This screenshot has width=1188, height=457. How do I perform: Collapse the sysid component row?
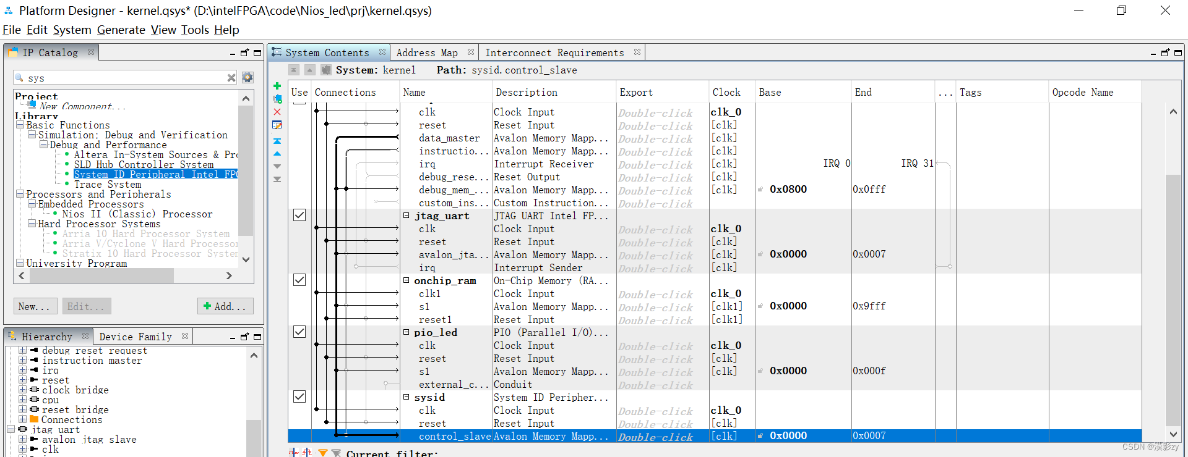(x=407, y=397)
